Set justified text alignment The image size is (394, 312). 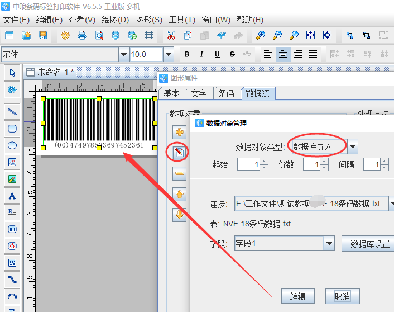pos(313,54)
